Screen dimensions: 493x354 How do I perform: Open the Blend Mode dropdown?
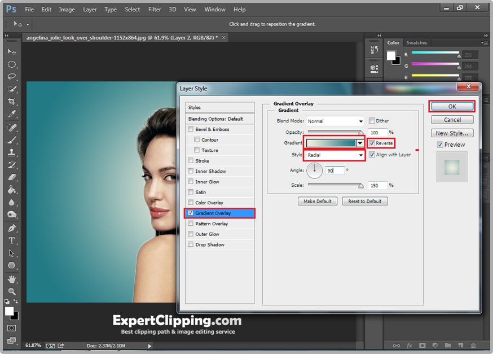334,120
